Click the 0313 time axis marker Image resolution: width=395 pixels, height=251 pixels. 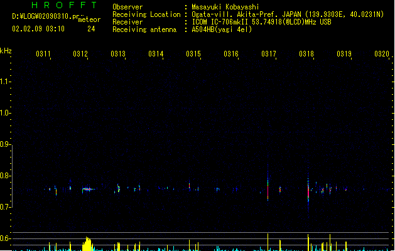118,54
